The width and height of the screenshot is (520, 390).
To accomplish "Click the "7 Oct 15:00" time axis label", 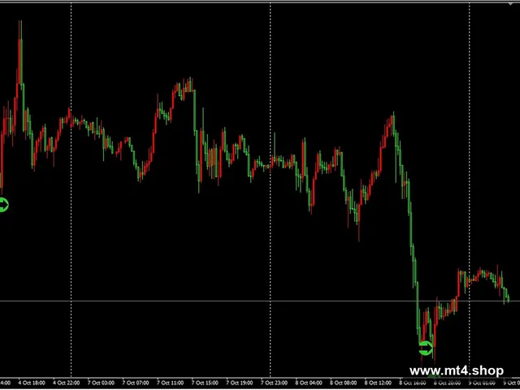I will coord(205,383).
